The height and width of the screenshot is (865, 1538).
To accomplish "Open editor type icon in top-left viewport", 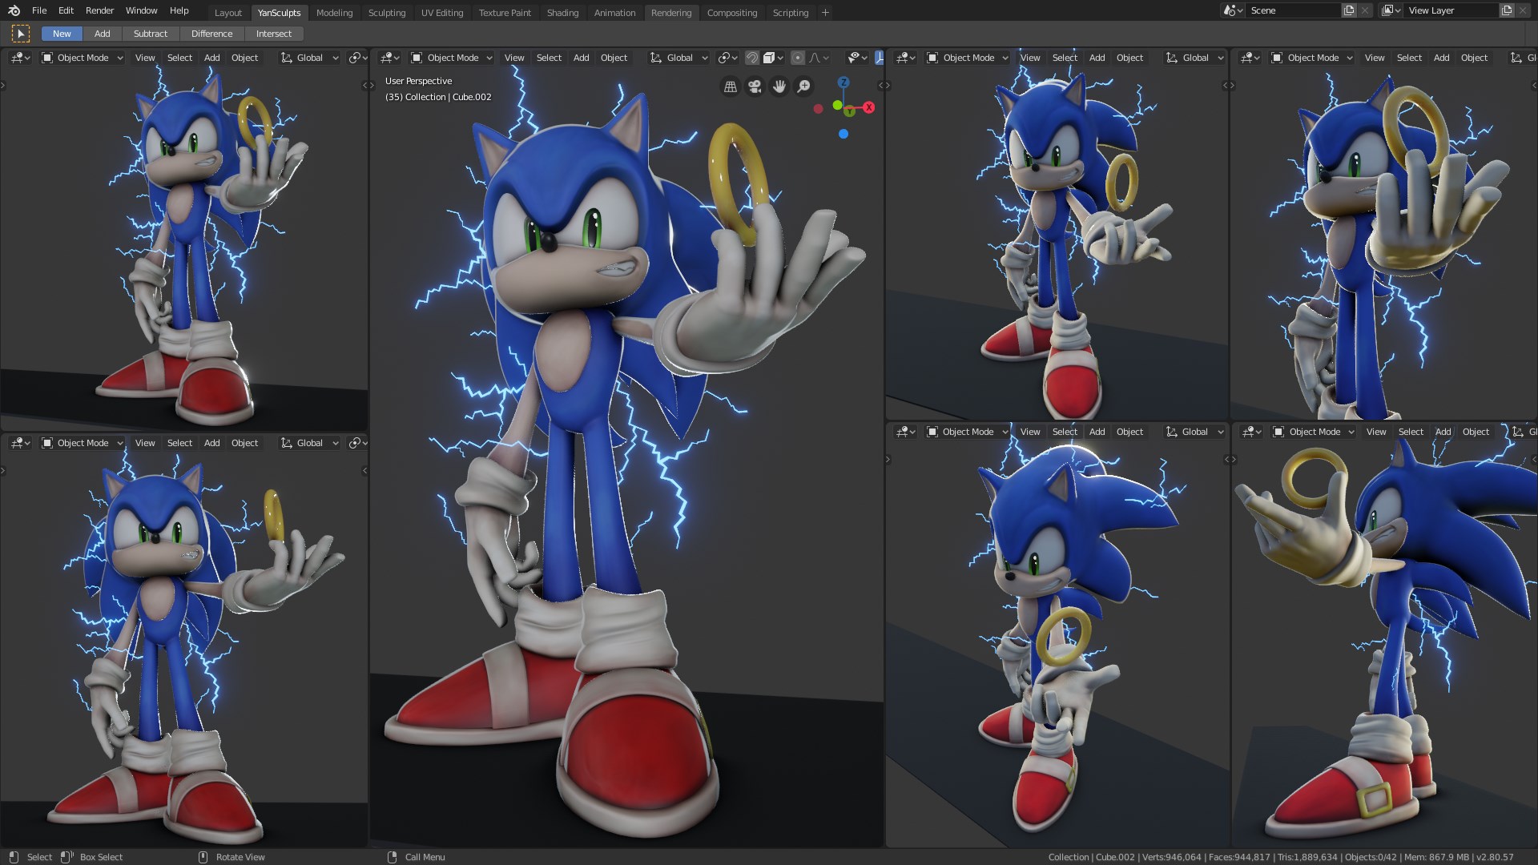I will click(20, 58).
